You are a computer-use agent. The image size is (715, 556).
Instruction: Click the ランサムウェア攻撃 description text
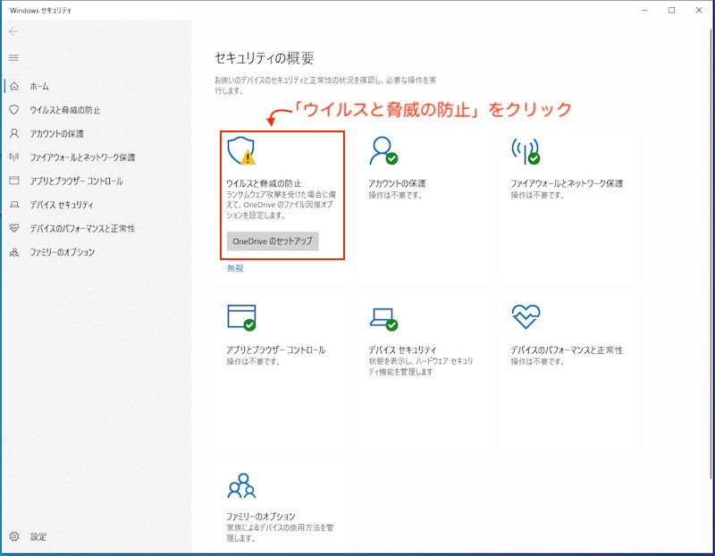281,205
